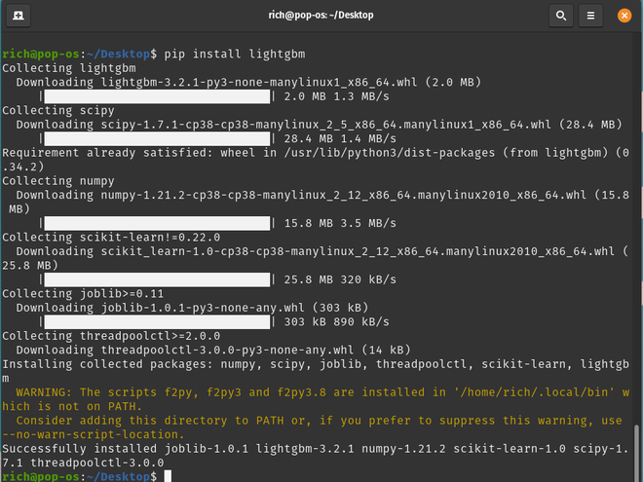Click the Collecting threadpoolctl>=2.0.0 line
643x482 pixels.
tap(111, 336)
